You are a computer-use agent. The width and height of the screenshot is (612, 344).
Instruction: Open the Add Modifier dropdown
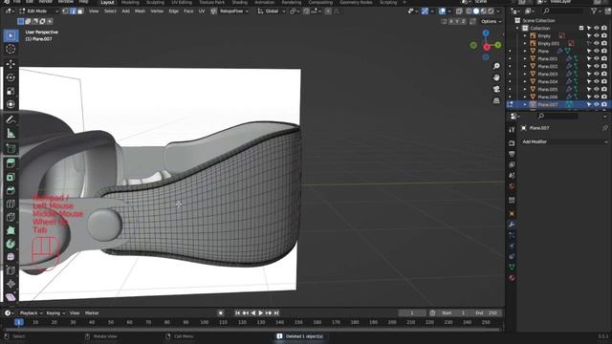coord(564,142)
